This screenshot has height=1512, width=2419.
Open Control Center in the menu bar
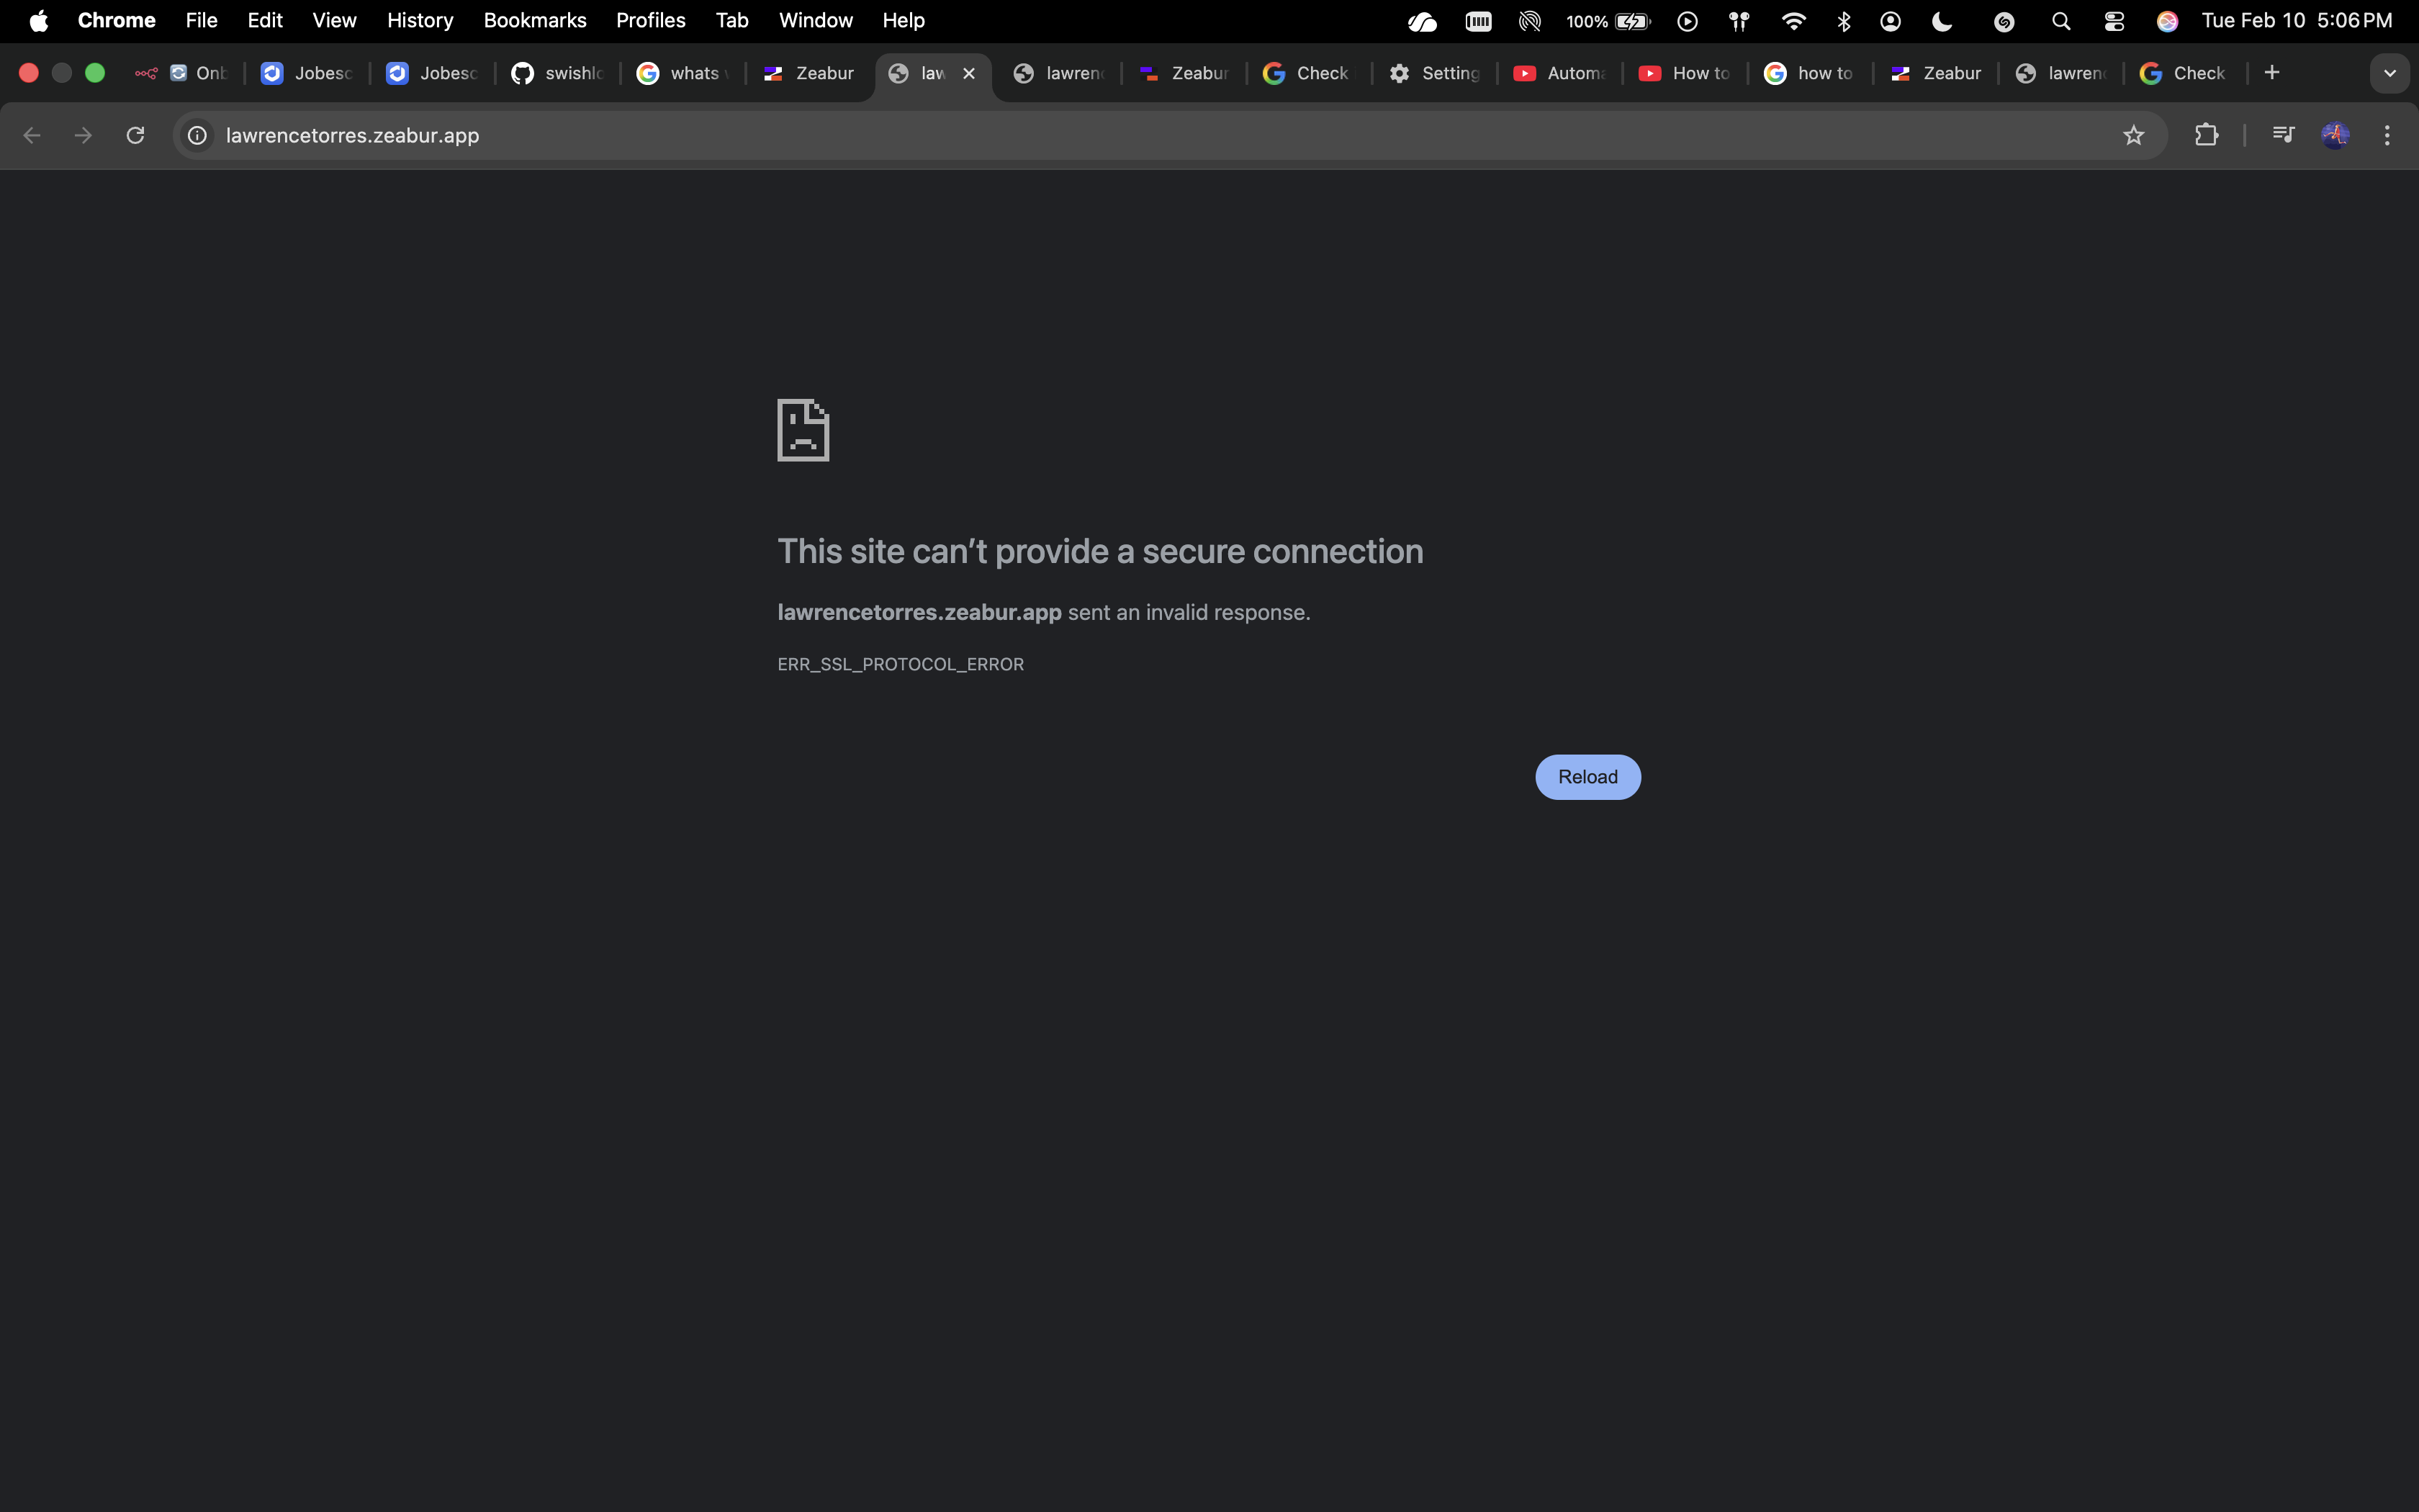[2113, 21]
